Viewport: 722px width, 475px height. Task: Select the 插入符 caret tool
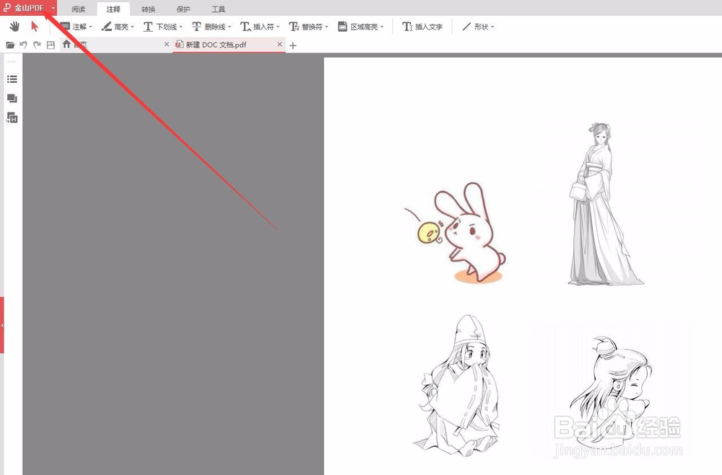click(257, 27)
